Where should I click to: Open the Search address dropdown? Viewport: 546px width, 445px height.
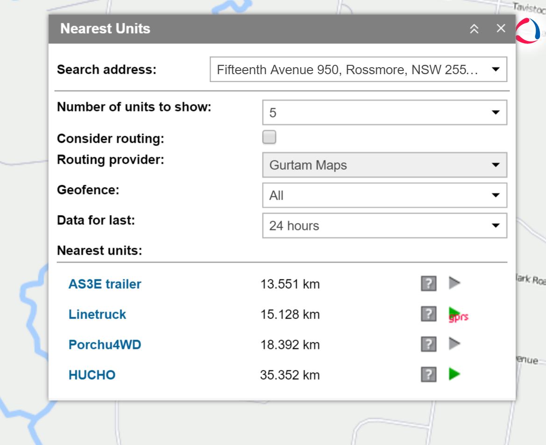click(358, 70)
